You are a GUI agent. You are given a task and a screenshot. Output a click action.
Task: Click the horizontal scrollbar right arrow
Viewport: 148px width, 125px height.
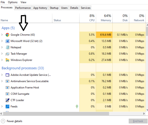point(144,114)
